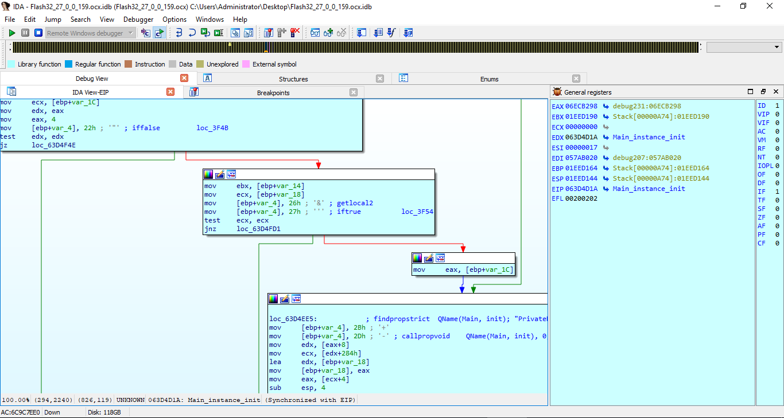Click pencil icon in 'mov eax, [ebp+var_1C]' node
784x418 pixels.
tap(429, 258)
